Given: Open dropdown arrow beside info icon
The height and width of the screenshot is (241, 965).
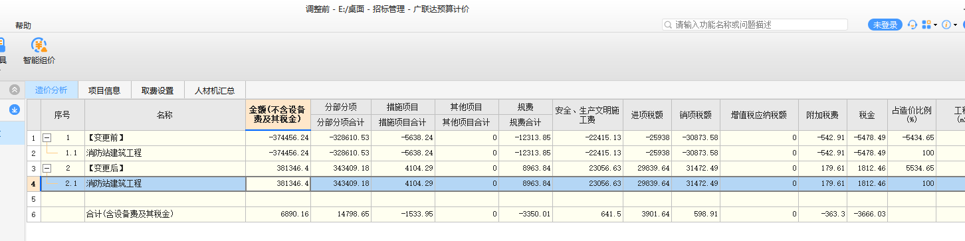Looking at the screenshot, I should (x=956, y=25).
